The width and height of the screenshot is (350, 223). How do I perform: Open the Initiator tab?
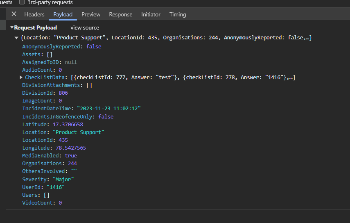[151, 14]
